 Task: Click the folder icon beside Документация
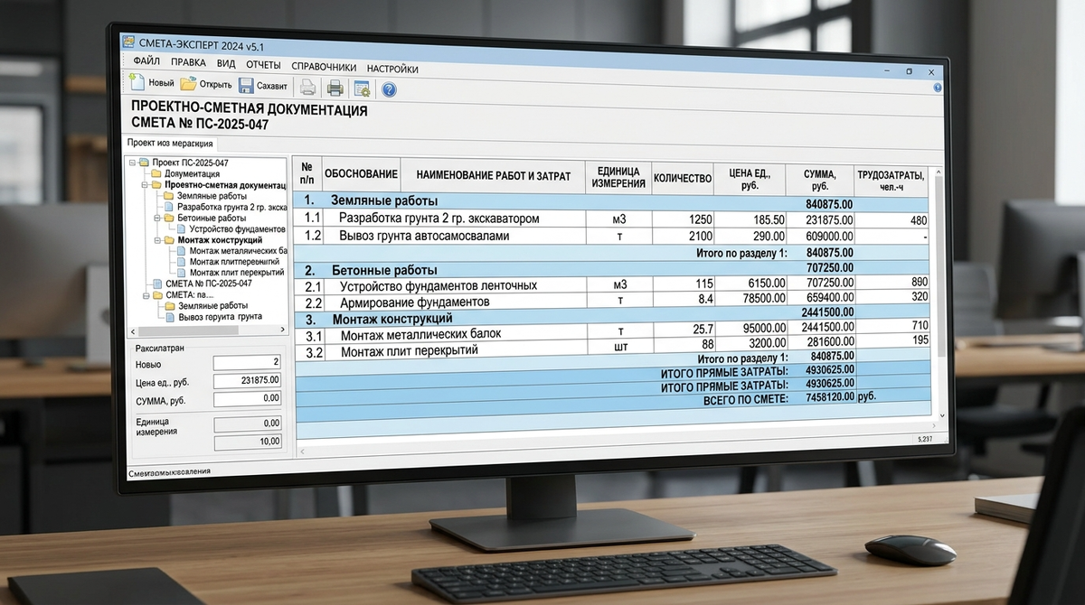(x=156, y=173)
